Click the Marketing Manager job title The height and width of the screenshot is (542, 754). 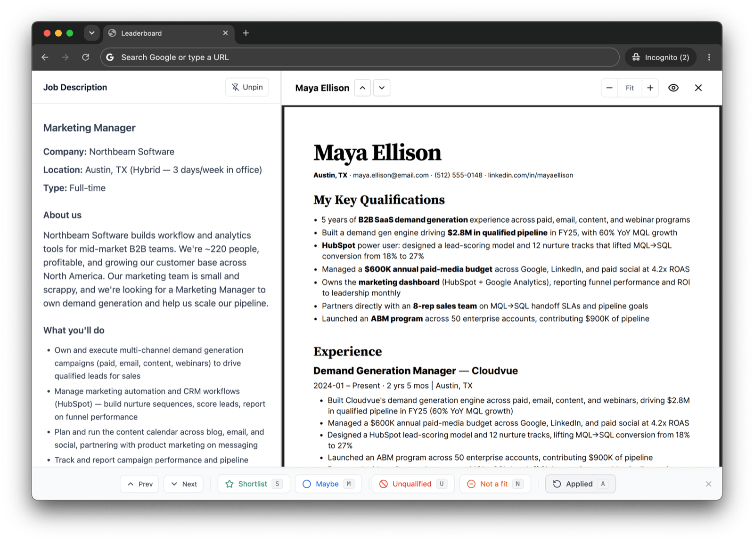click(x=90, y=128)
